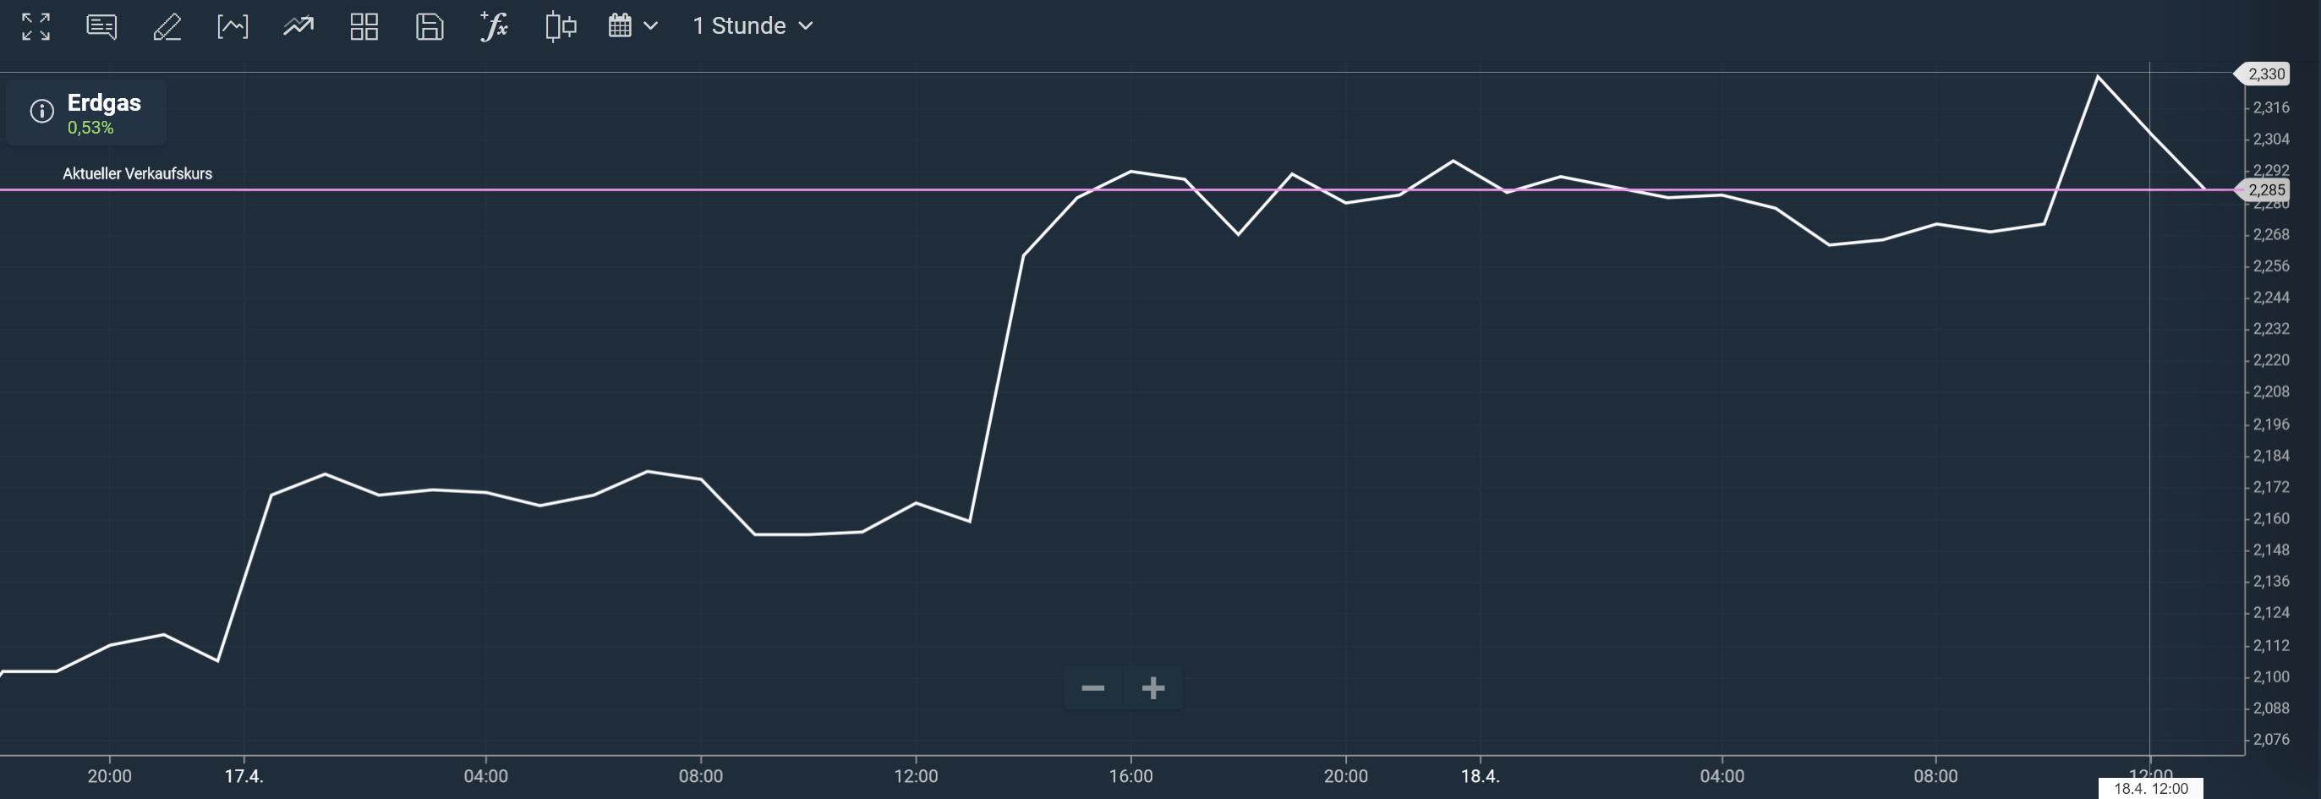Click the pink 2,285 sell price tag
This screenshot has height=799, width=2321.
click(x=2266, y=190)
